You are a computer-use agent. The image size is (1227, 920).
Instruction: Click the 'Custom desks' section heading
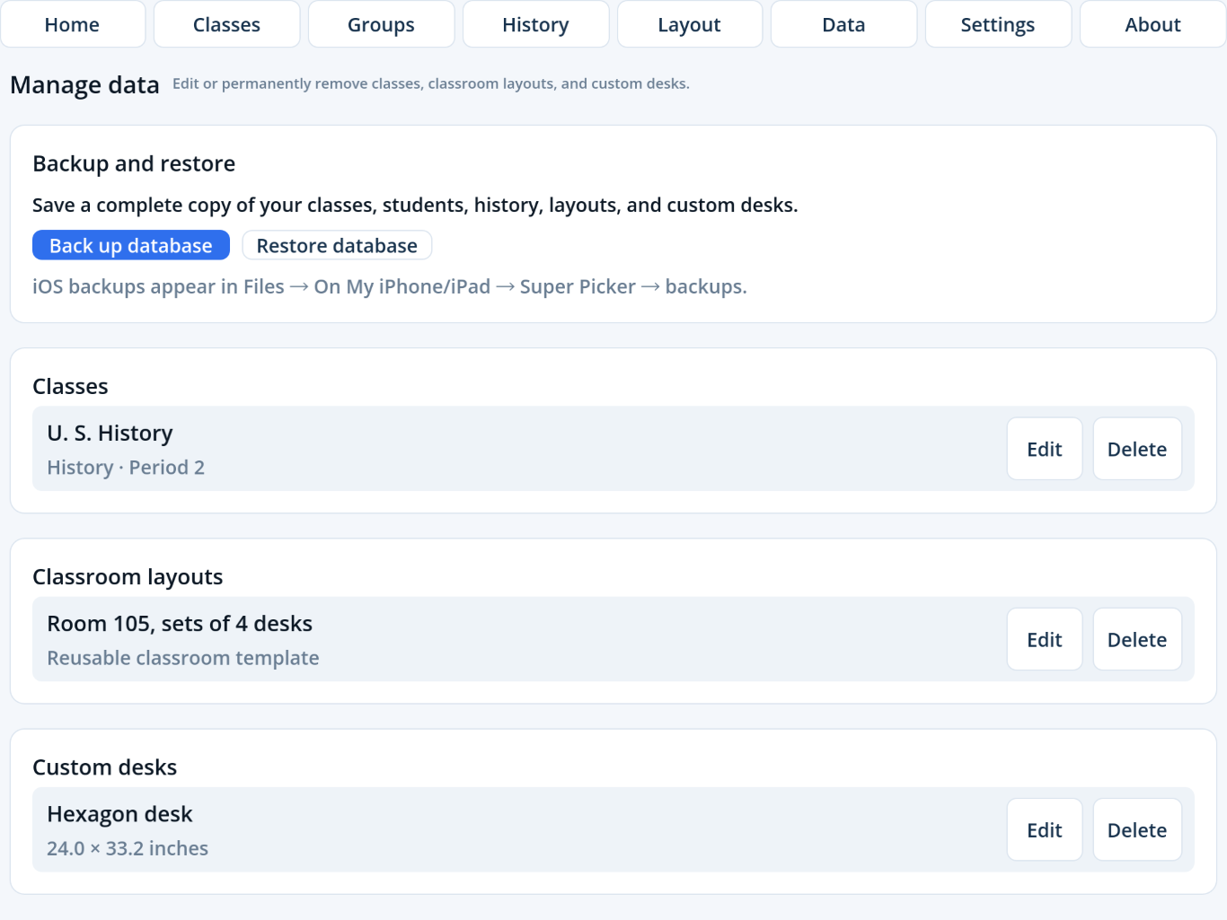105,767
